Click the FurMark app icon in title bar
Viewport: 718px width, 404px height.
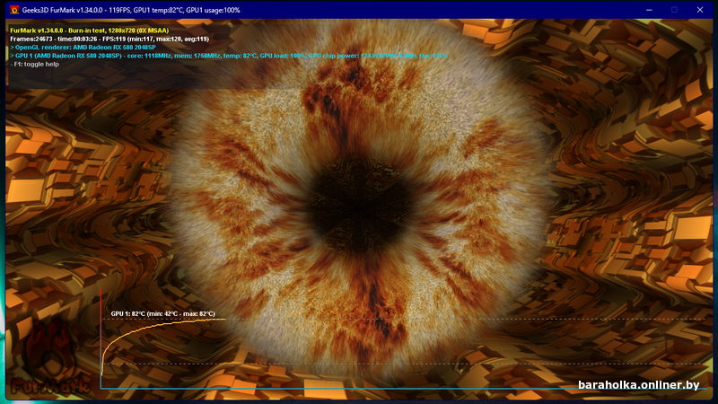(x=14, y=10)
